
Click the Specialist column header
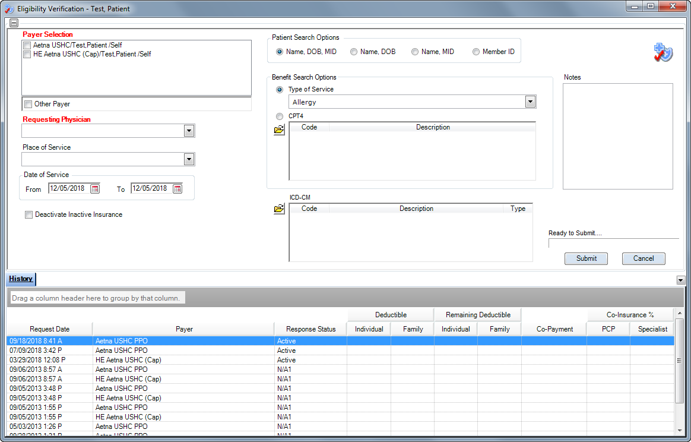[x=652, y=329]
